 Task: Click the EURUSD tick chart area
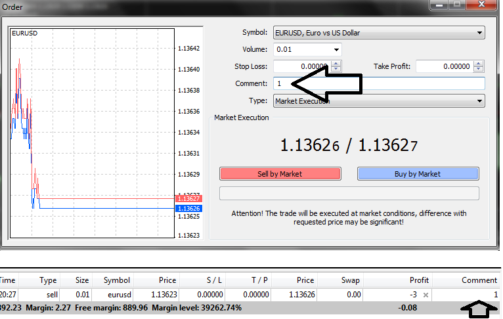coord(92,131)
